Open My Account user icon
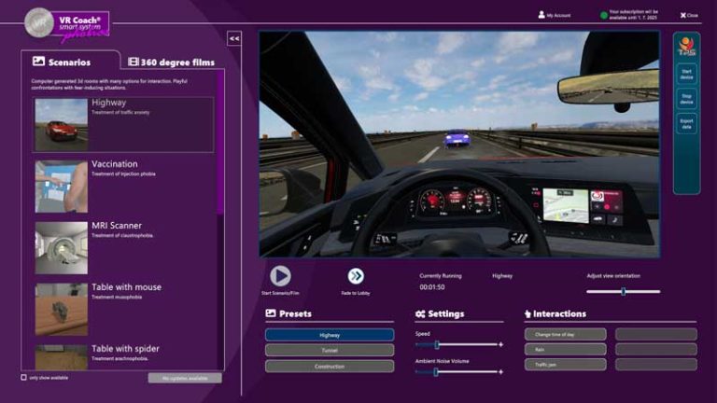The width and height of the screenshot is (717, 403). (x=541, y=15)
